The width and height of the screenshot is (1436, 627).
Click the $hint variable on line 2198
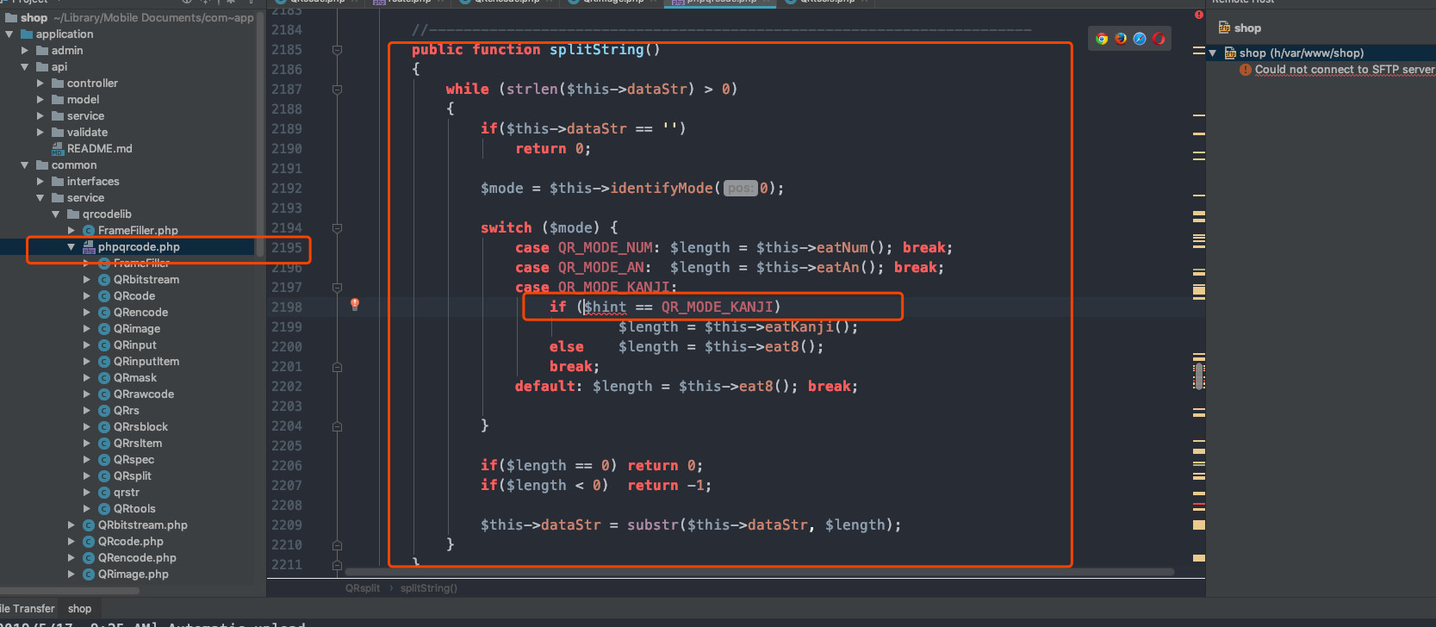(x=606, y=307)
